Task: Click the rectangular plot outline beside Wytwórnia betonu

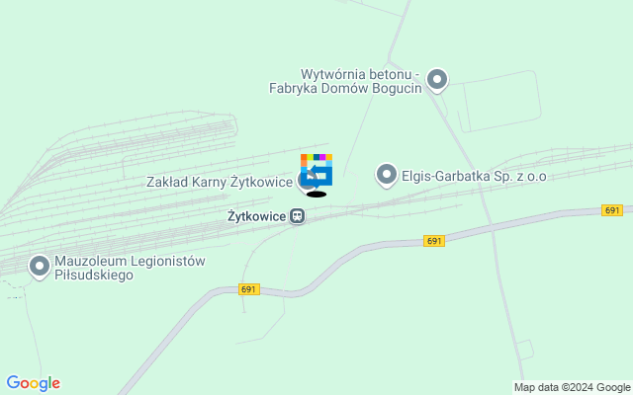Action: pos(498,102)
